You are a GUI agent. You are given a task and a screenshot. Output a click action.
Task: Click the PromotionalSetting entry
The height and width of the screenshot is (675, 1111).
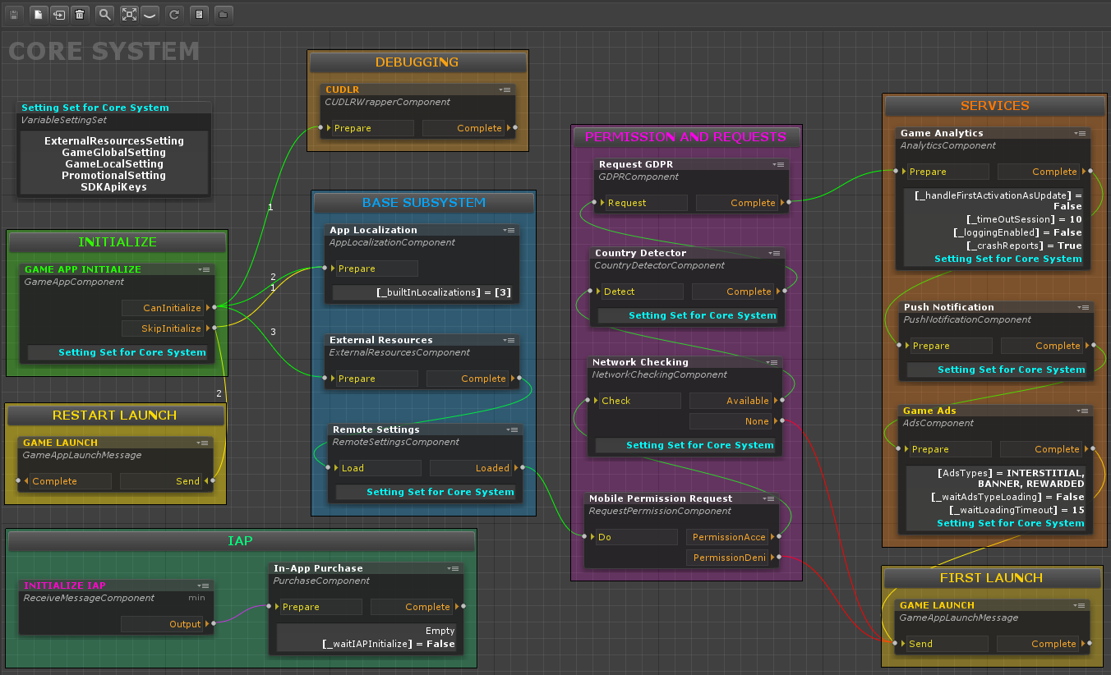tap(114, 176)
